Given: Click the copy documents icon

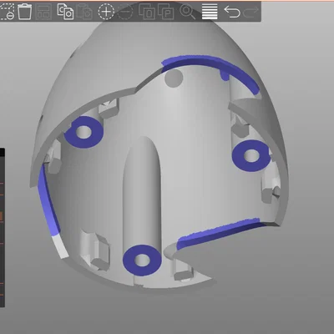Looking at the screenshot, I should (65, 12).
